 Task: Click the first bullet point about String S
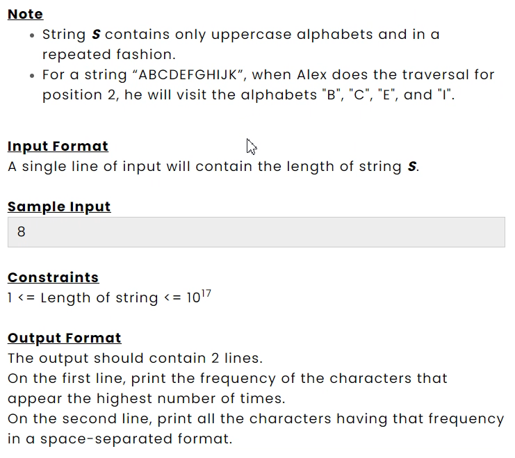[241, 44]
